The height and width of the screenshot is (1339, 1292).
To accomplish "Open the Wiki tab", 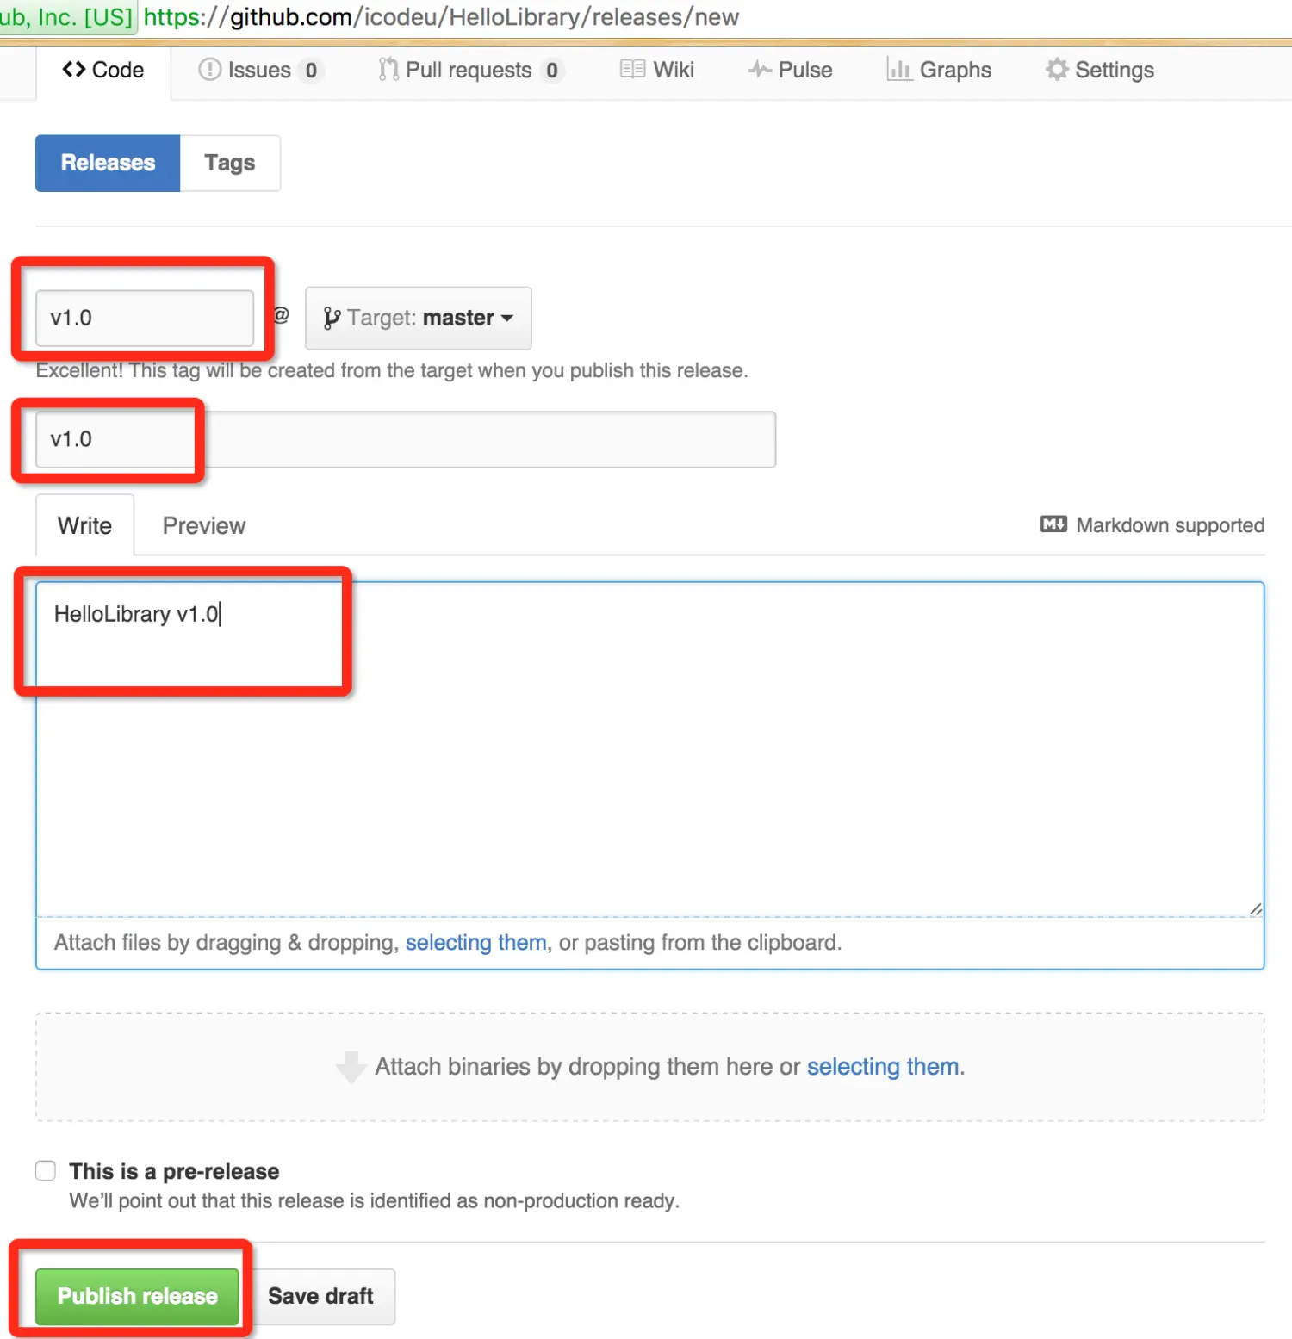I will [x=657, y=71].
